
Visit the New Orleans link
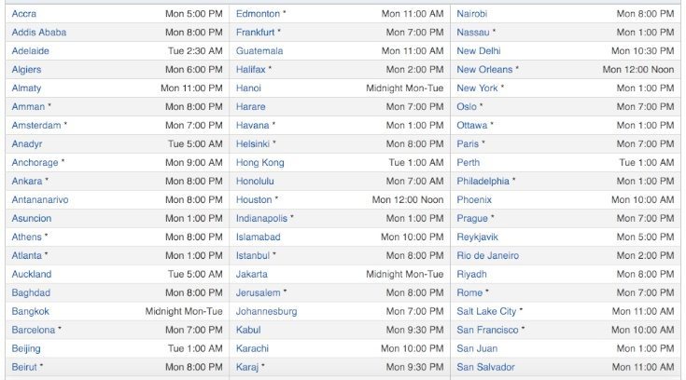[x=484, y=70]
